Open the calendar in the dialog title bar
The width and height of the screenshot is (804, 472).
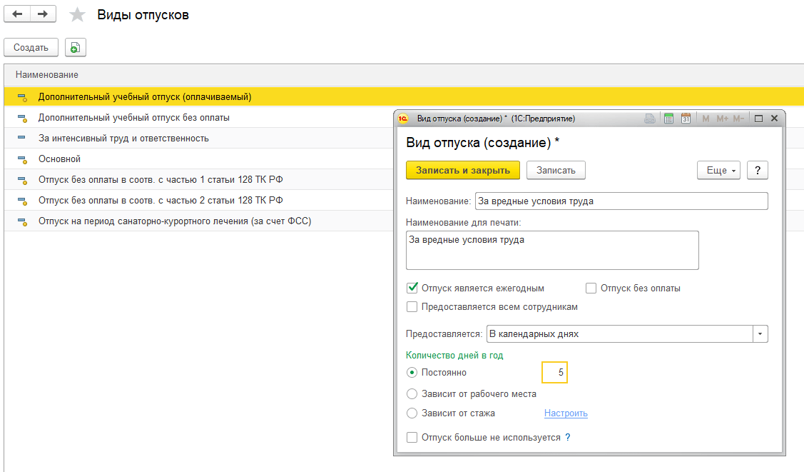(x=686, y=119)
